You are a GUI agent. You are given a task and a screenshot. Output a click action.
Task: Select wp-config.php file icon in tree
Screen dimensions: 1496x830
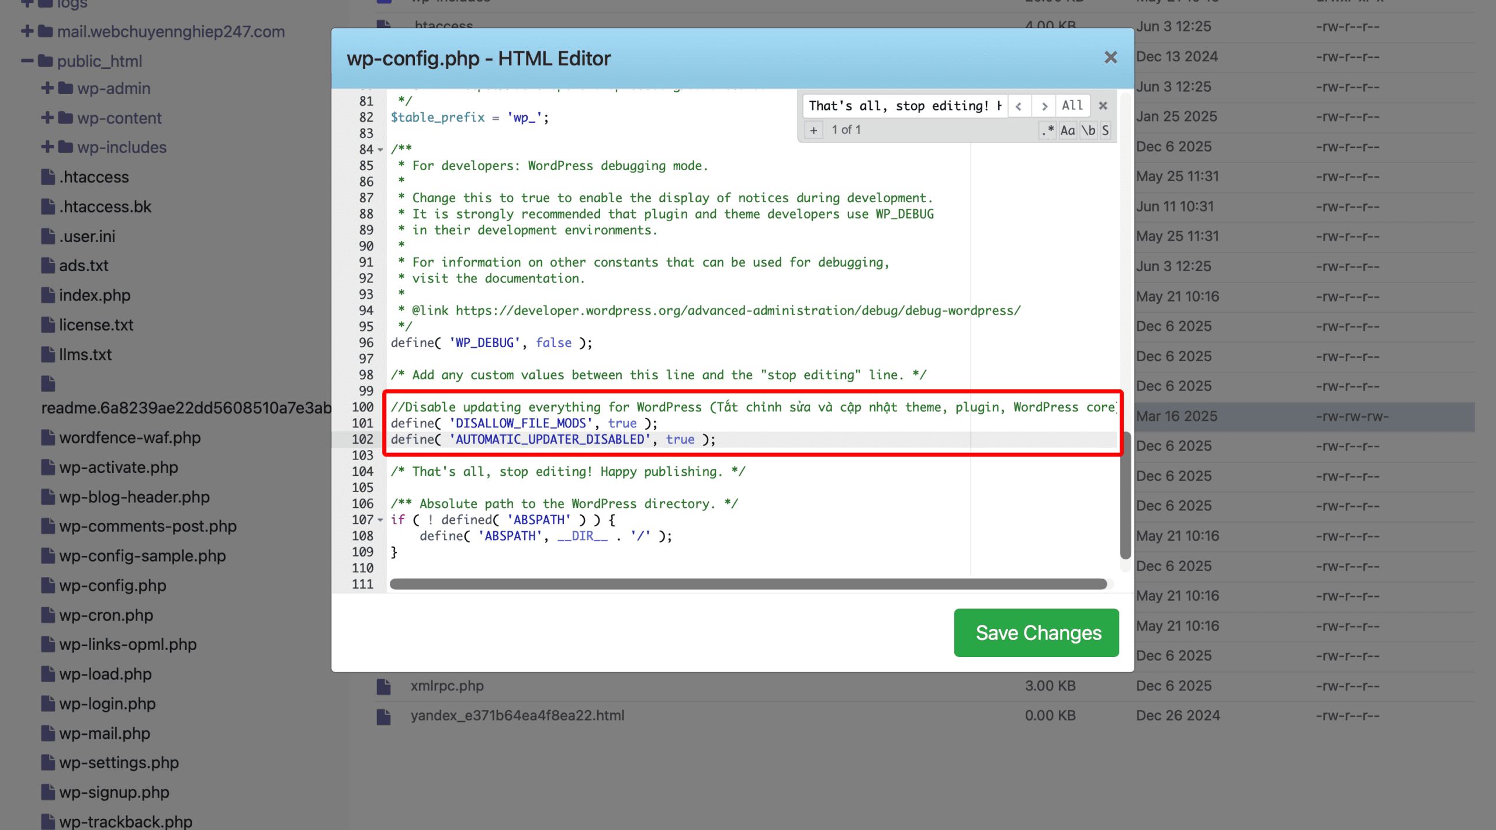point(48,585)
